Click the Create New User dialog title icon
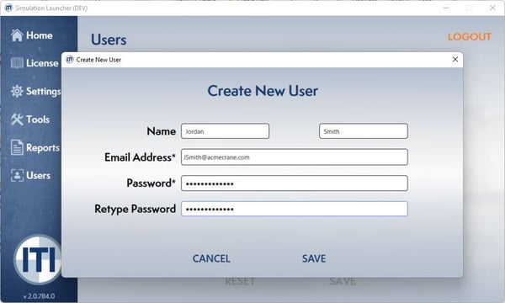The height and width of the screenshot is (303, 505). click(70, 60)
